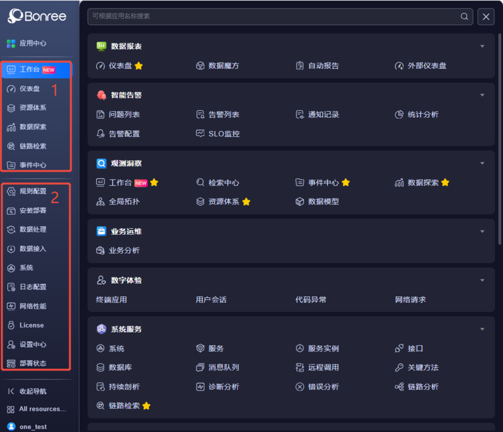Open 设置中心 from the left sidebar
503x432 pixels.
pyautogui.click(x=33, y=345)
